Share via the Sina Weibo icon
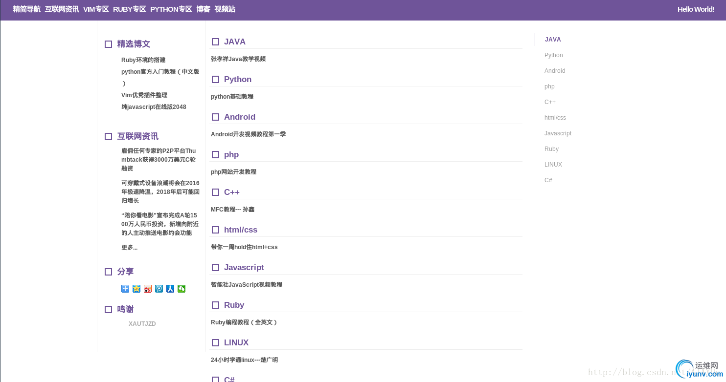Image resolution: width=726 pixels, height=382 pixels. point(148,289)
